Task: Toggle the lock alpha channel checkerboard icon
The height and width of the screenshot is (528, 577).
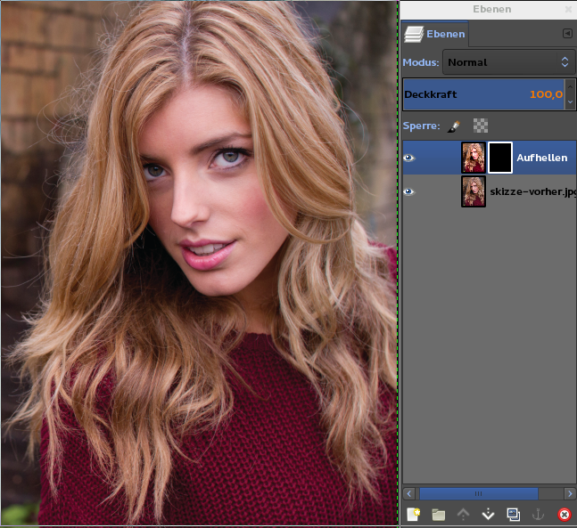Action: click(480, 126)
